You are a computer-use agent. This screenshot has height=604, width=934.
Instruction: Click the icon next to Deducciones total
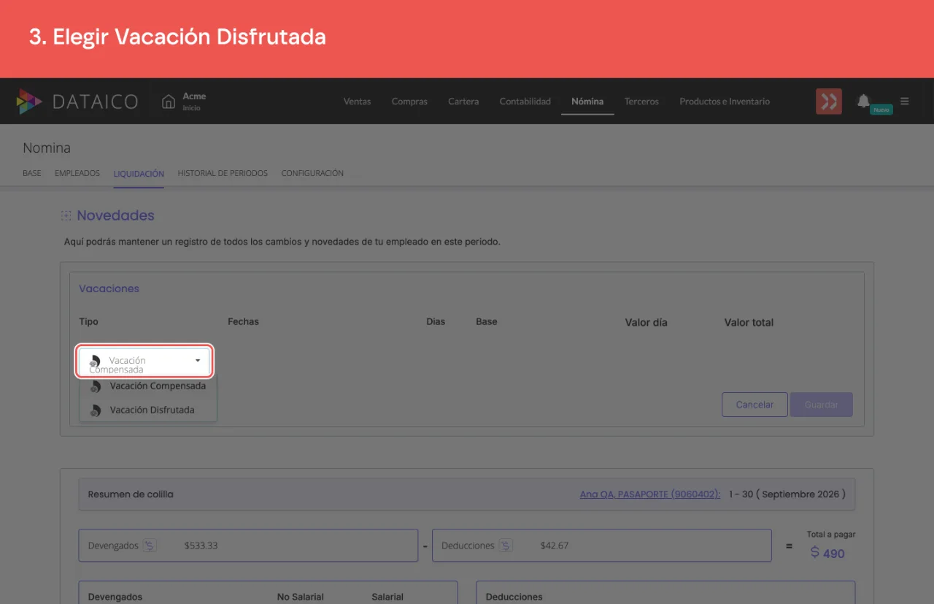point(506,546)
